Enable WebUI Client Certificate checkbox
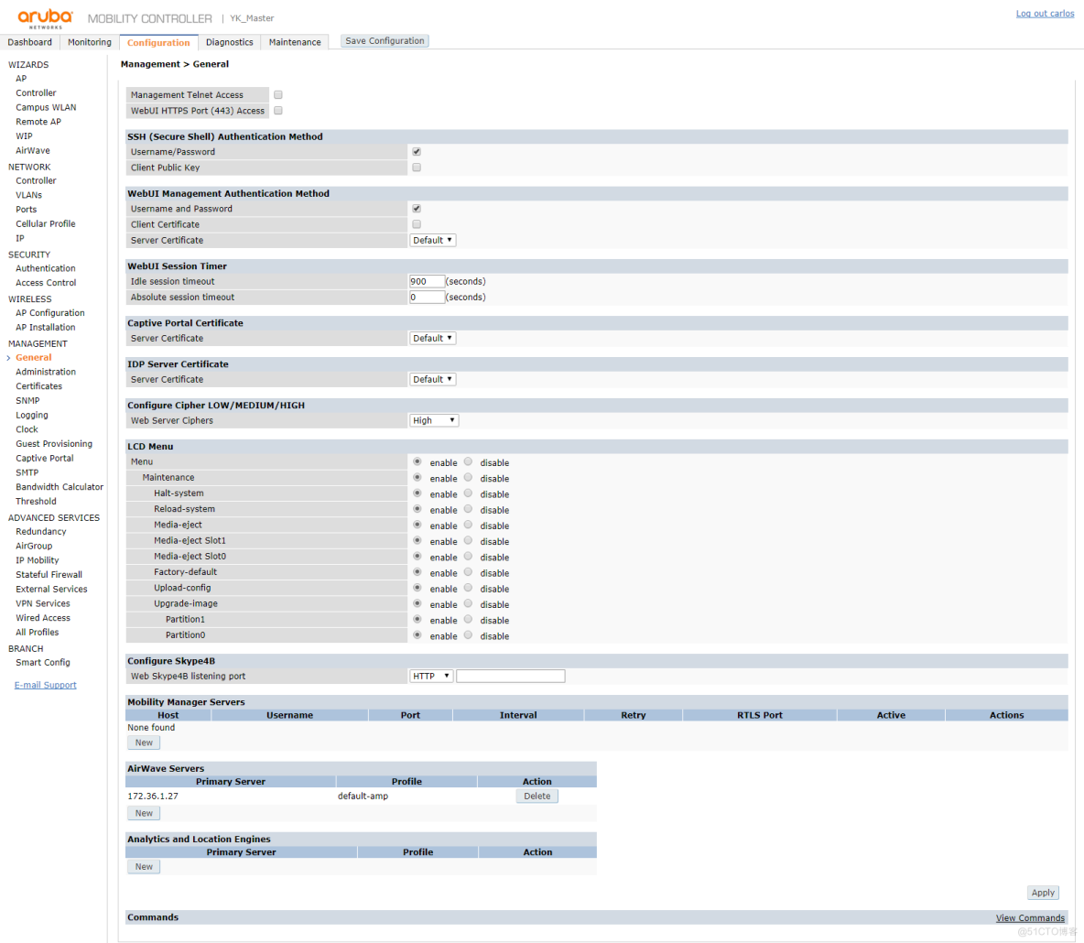 click(417, 224)
